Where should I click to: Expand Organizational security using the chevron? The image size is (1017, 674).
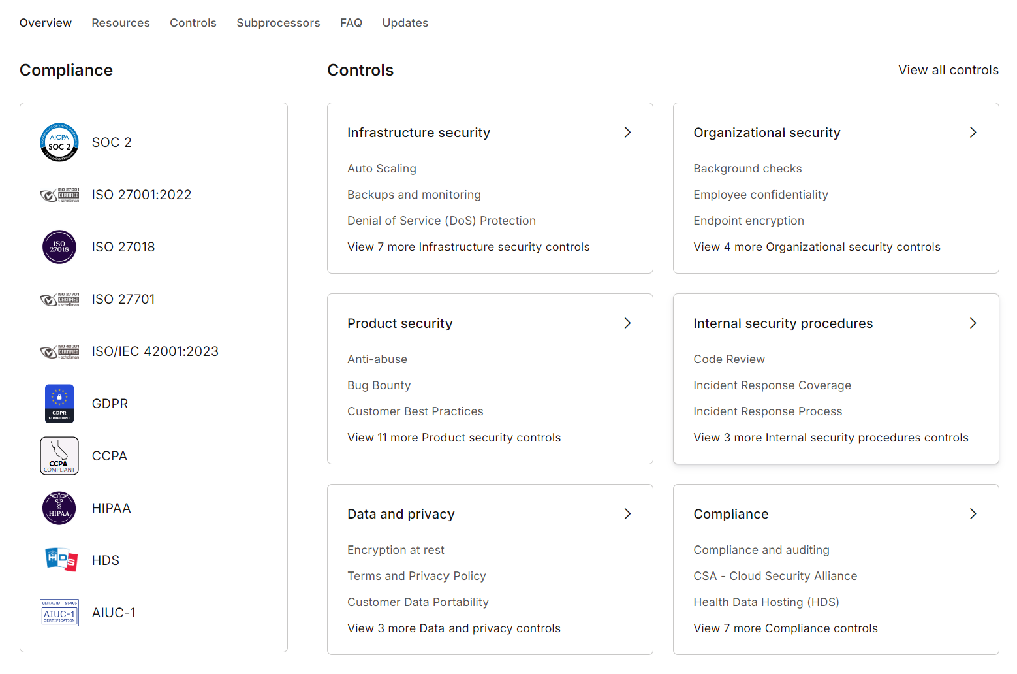973,133
